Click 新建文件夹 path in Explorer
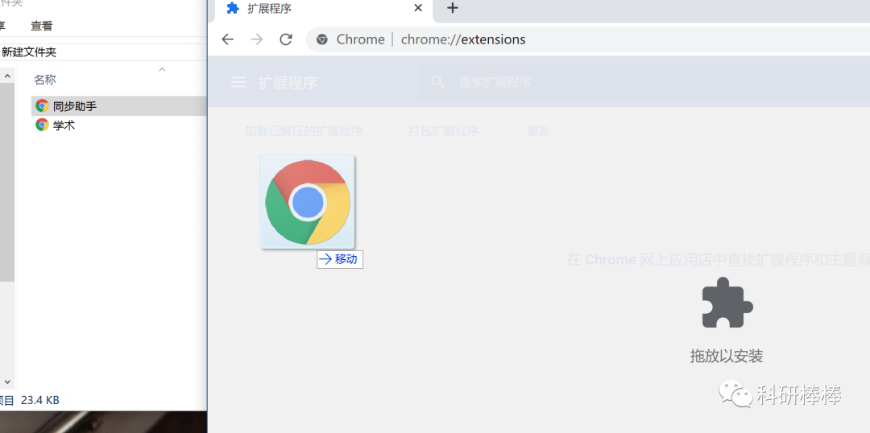This screenshot has height=433, width=870. click(x=29, y=52)
